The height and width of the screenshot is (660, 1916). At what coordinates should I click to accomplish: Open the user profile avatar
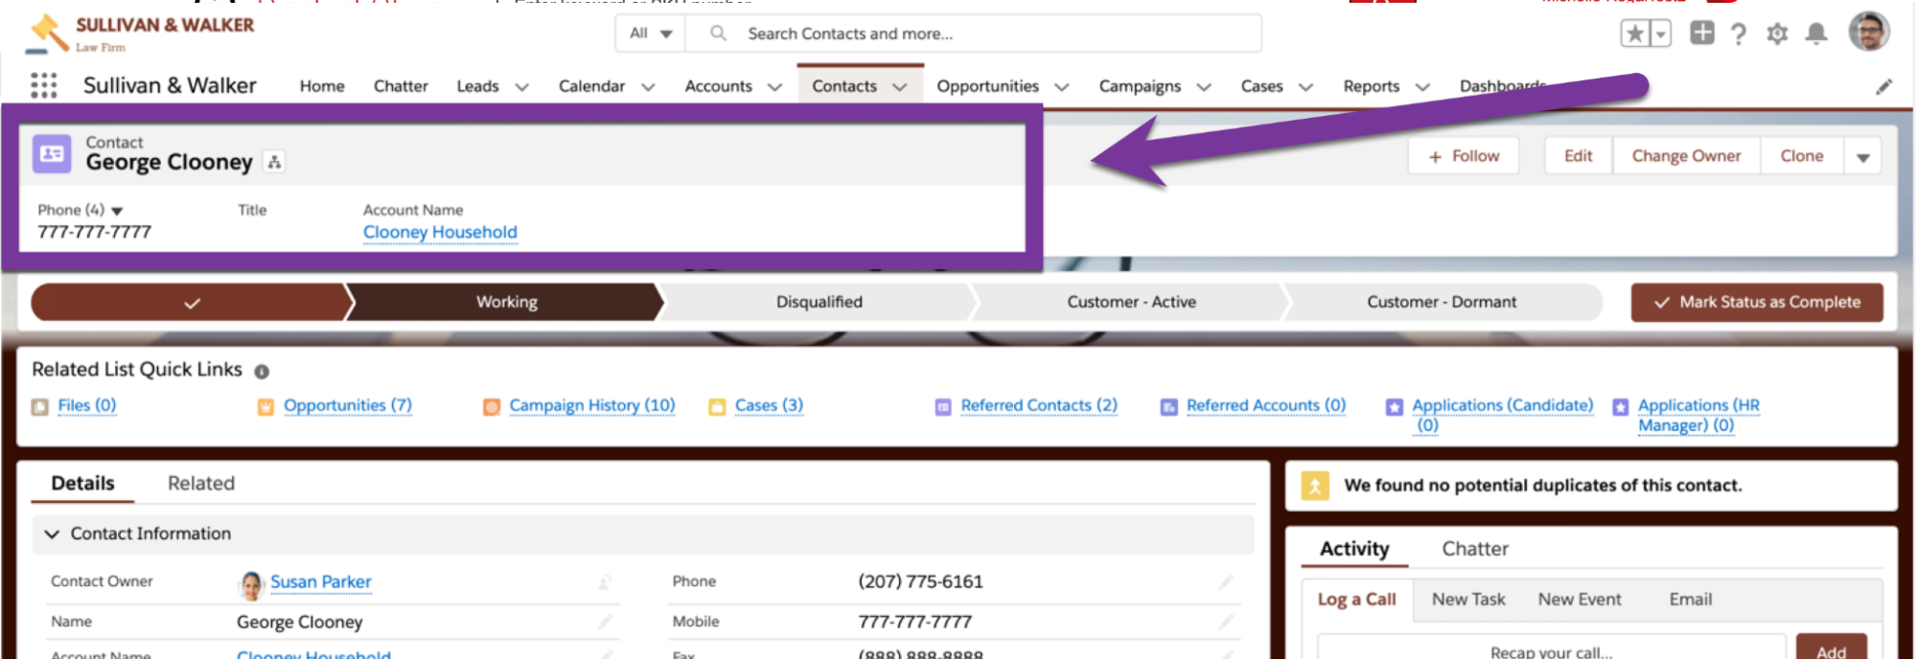(x=1869, y=32)
